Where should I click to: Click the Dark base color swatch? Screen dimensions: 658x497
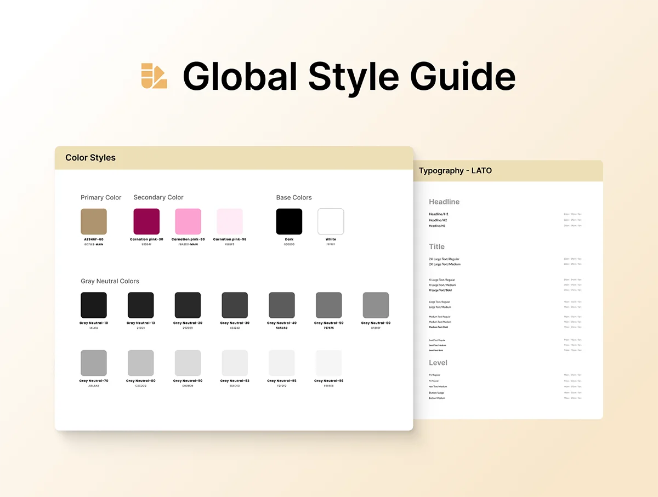coord(289,221)
